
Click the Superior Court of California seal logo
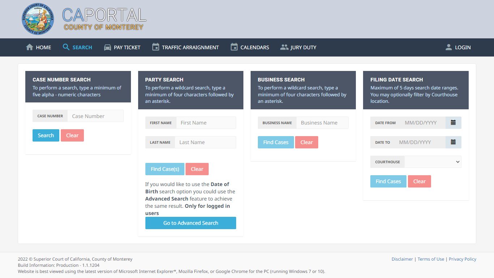pos(38,19)
